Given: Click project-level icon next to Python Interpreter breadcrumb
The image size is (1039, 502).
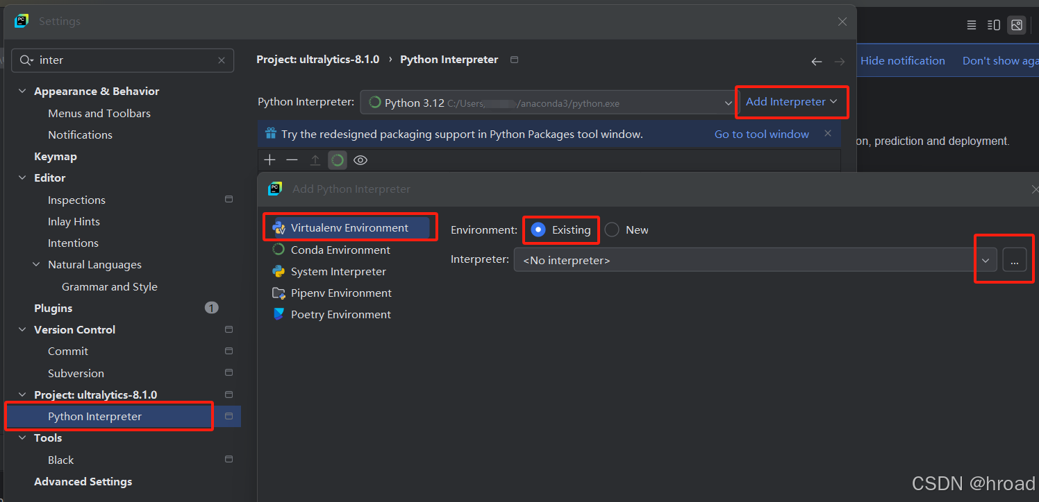Looking at the screenshot, I should click(x=515, y=60).
